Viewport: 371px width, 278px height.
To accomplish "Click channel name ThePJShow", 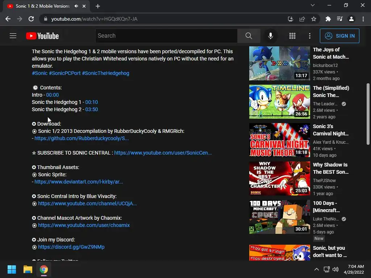I will coord(324,180).
